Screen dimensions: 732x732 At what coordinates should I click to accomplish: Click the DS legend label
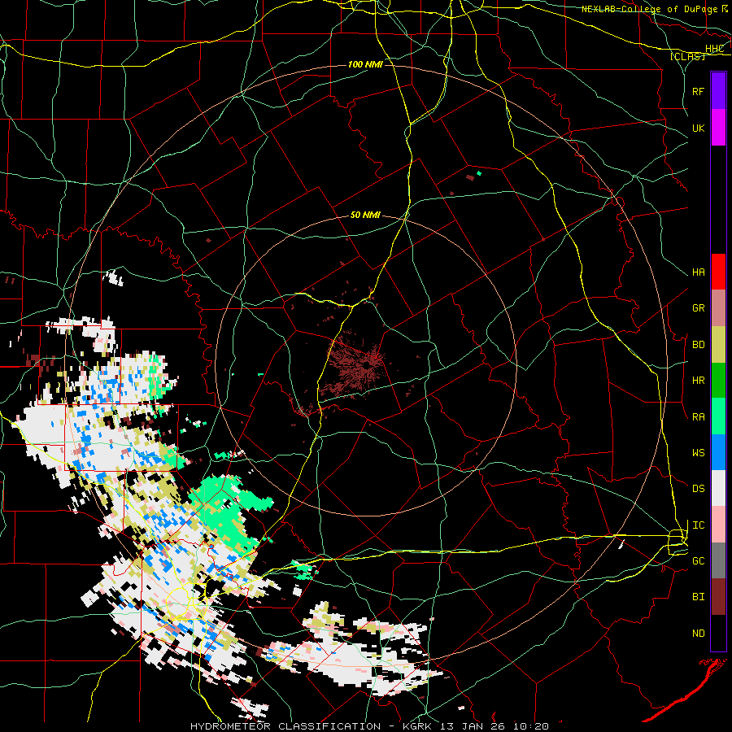(x=698, y=489)
